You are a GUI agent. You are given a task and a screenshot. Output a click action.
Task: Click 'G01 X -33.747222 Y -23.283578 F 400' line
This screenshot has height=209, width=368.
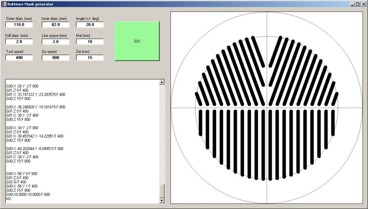coord(36,95)
